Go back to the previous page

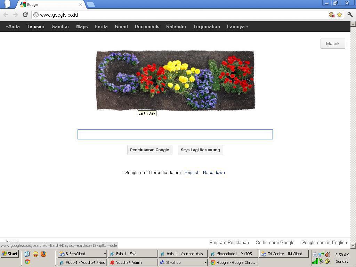[x=6, y=15]
